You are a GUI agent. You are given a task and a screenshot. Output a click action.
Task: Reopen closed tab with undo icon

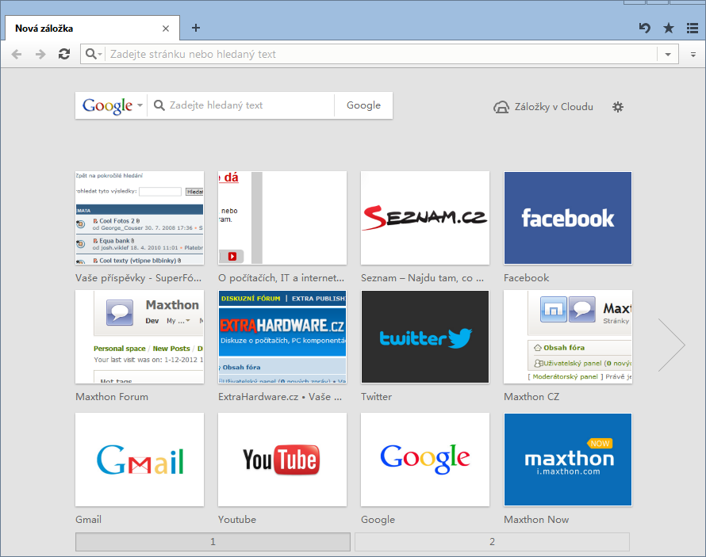click(x=645, y=29)
